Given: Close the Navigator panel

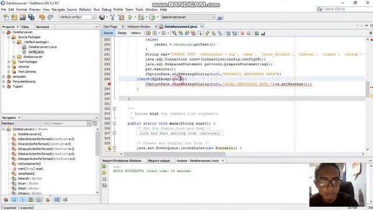Looking at the screenshot, I should pos(19,118).
